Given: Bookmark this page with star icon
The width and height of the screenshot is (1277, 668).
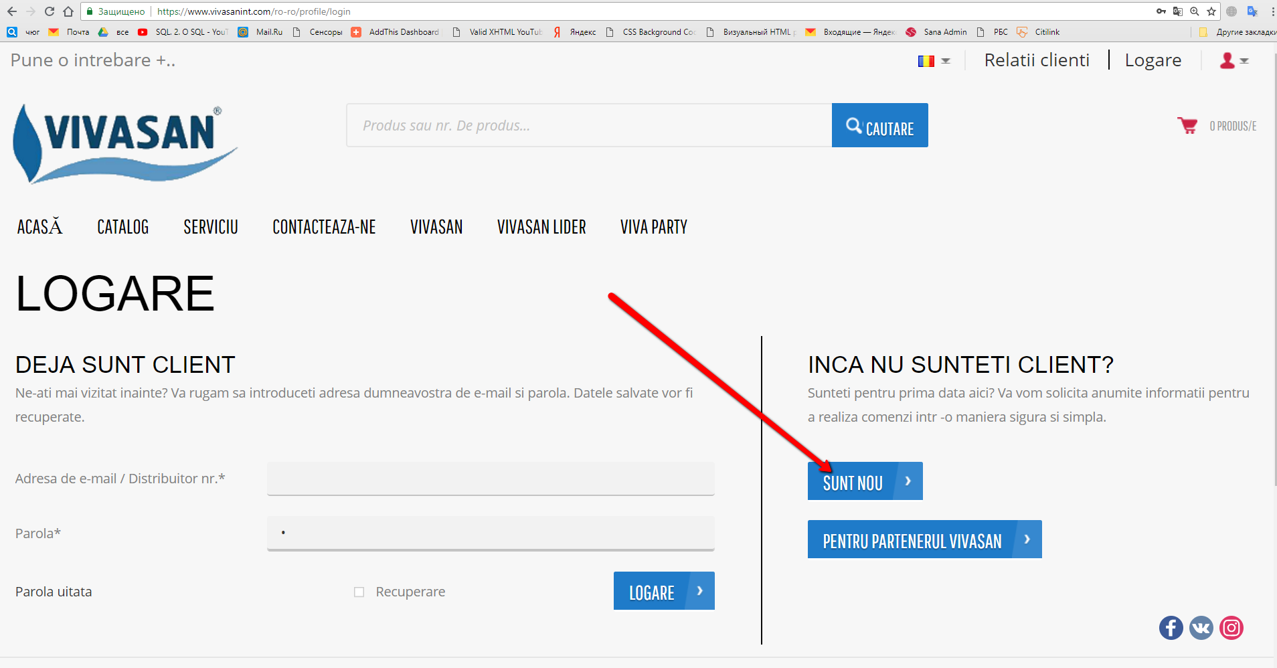Looking at the screenshot, I should (1211, 11).
